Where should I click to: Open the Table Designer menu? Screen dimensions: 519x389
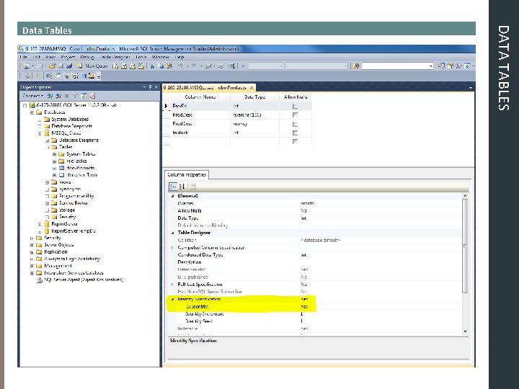click(115, 57)
